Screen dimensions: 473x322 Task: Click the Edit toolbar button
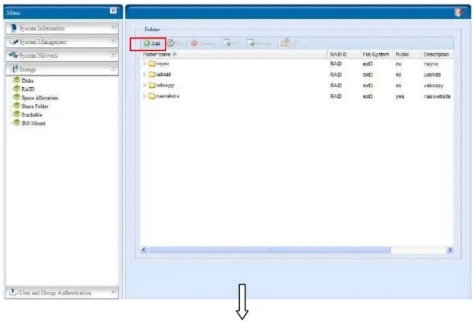[174, 43]
